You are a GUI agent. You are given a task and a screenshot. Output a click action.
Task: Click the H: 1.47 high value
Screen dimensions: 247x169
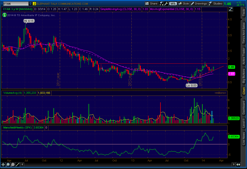(x=62, y=9)
